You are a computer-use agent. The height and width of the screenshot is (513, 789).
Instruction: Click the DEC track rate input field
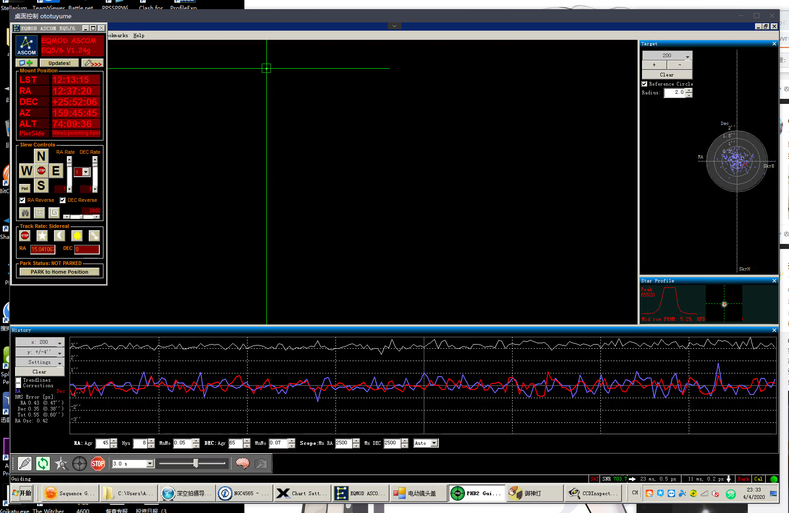coord(86,249)
